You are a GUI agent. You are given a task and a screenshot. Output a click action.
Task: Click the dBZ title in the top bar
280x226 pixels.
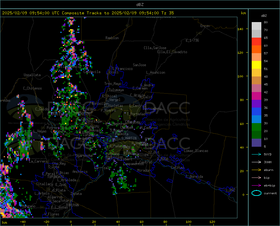click(x=140, y=5)
